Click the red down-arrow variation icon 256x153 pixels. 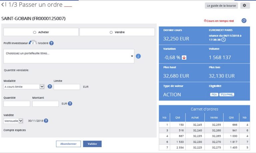pyautogui.click(x=184, y=57)
